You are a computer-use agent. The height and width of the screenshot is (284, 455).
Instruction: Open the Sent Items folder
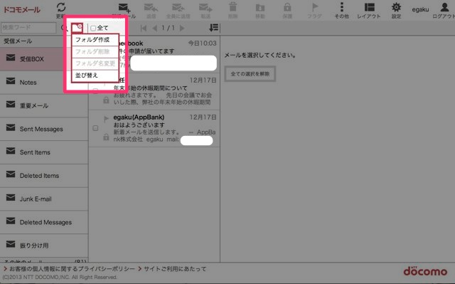[44, 152]
